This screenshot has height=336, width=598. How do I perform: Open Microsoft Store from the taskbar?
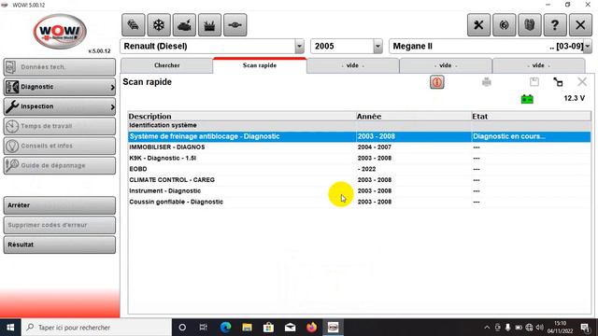(268, 328)
